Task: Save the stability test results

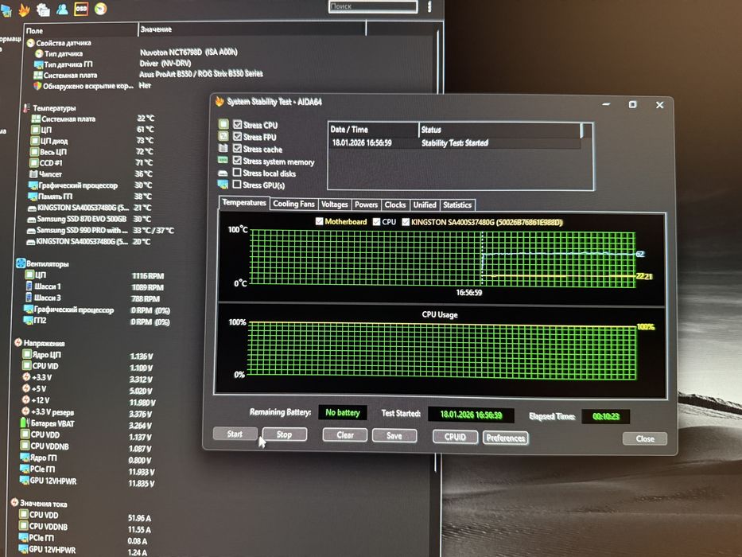Action: click(394, 435)
